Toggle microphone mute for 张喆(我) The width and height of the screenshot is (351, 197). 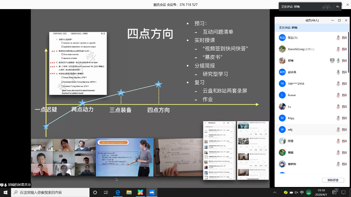tap(338, 38)
